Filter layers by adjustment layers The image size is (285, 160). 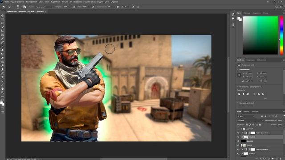pos(265,116)
